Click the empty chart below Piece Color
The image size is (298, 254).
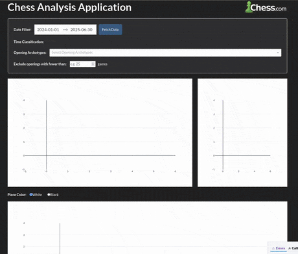(x=148, y=227)
